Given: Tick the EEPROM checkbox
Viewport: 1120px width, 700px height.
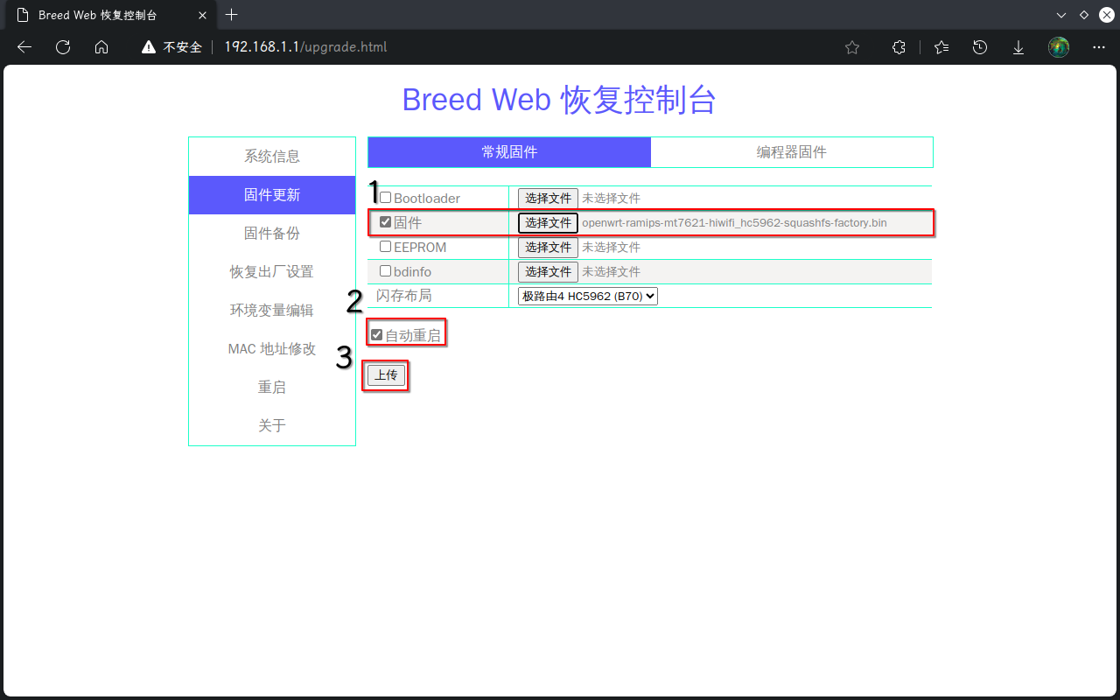Looking at the screenshot, I should [x=385, y=247].
